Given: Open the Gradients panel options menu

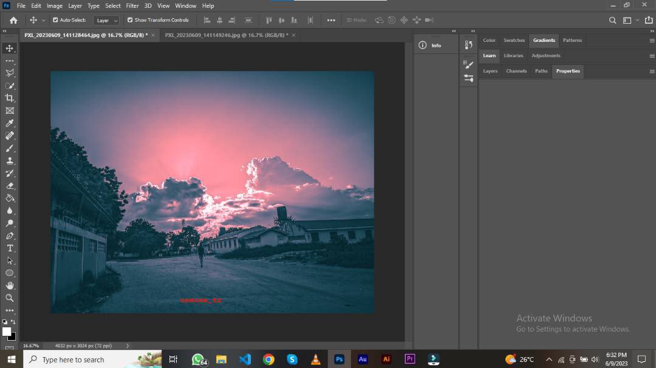Looking at the screenshot, I should [x=652, y=41].
